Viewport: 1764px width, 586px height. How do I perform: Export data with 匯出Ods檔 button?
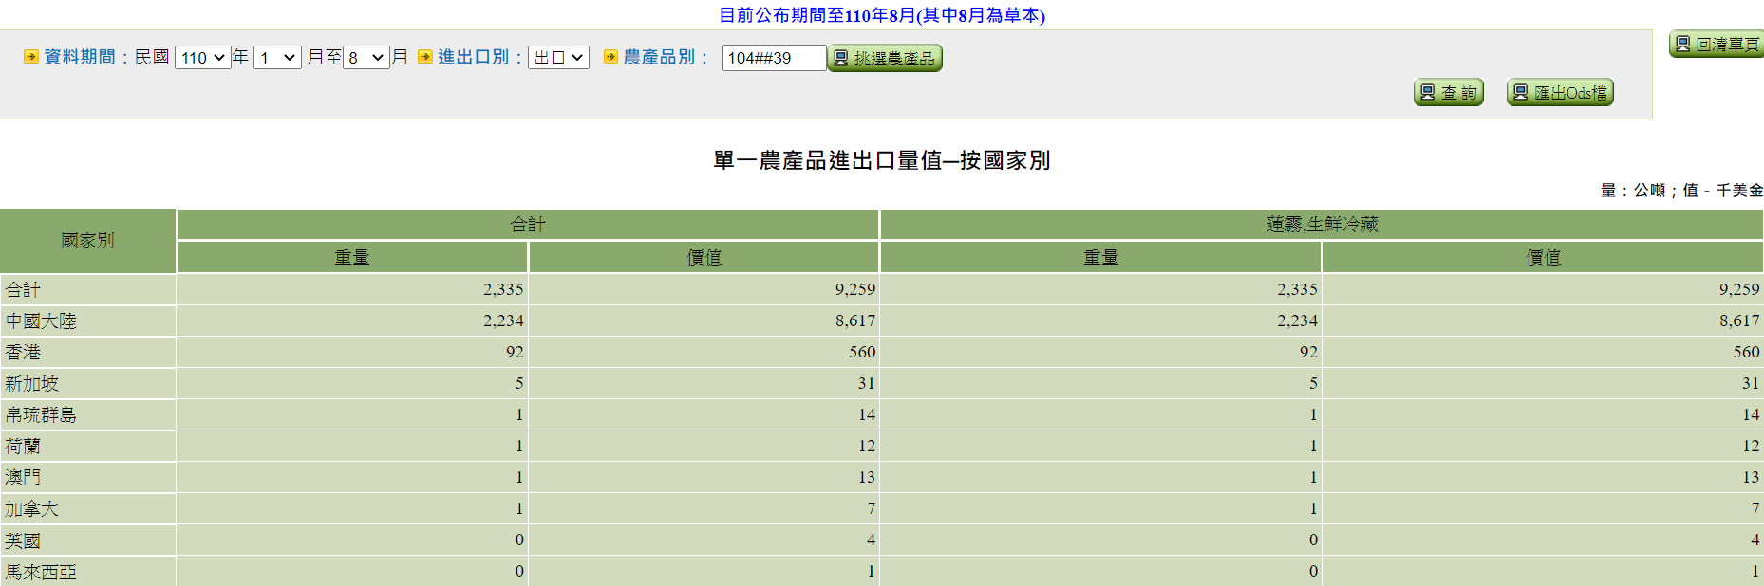tap(1560, 93)
